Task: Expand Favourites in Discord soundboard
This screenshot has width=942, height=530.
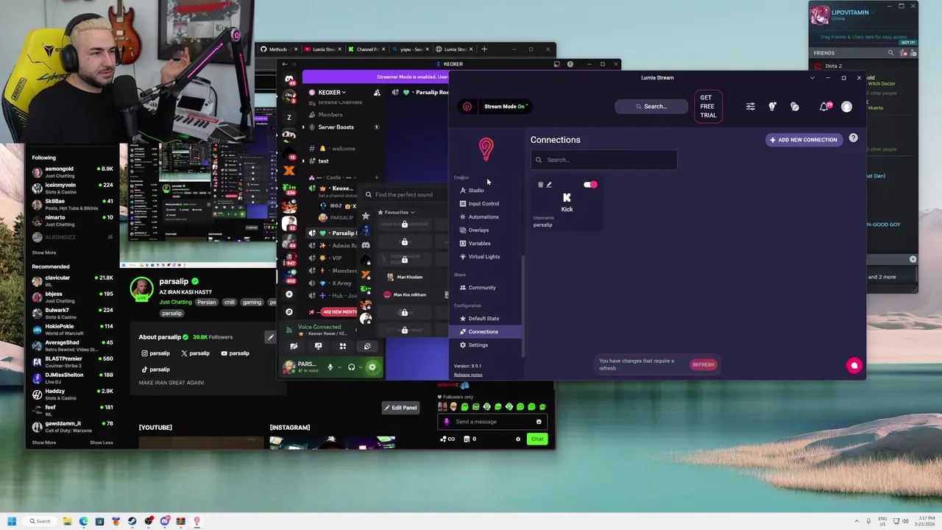Action: [x=396, y=213]
